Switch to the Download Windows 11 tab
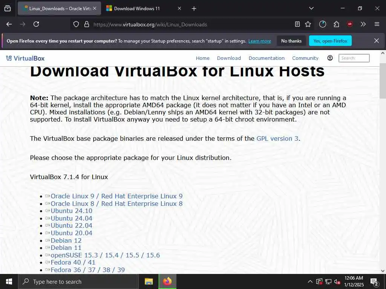The image size is (386, 289). pyautogui.click(x=137, y=9)
